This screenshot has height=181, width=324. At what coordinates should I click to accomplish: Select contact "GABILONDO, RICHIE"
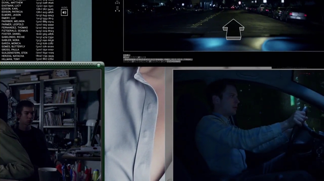point(13,37)
